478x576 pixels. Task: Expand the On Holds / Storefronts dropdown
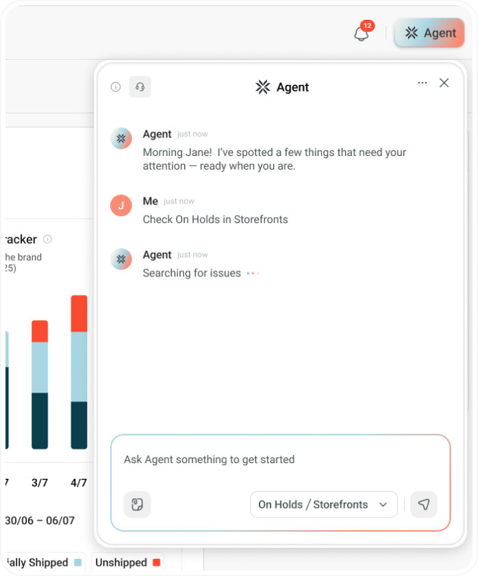[323, 505]
